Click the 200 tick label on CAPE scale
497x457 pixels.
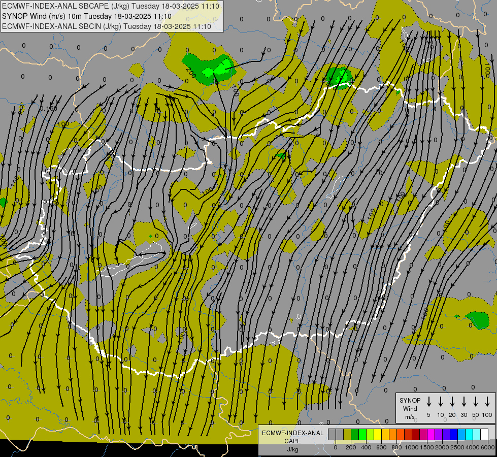click(x=351, y=447)
